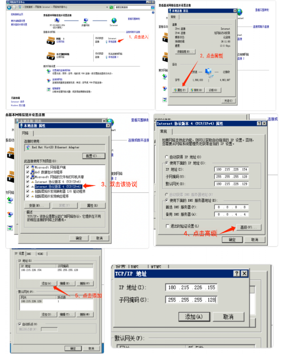Click the network activity computers icon in 本地连接 状态
This screenshot has width=282, height=354.
(x=208, y=72)
